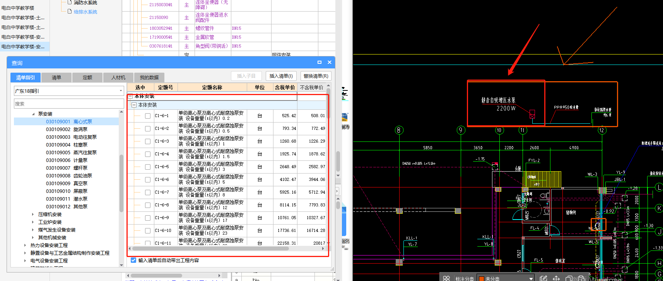This screenshot has height=281, width=663.
Task: Collapse the top bold 本体安装 group
Action: click(x=130, y=97)
